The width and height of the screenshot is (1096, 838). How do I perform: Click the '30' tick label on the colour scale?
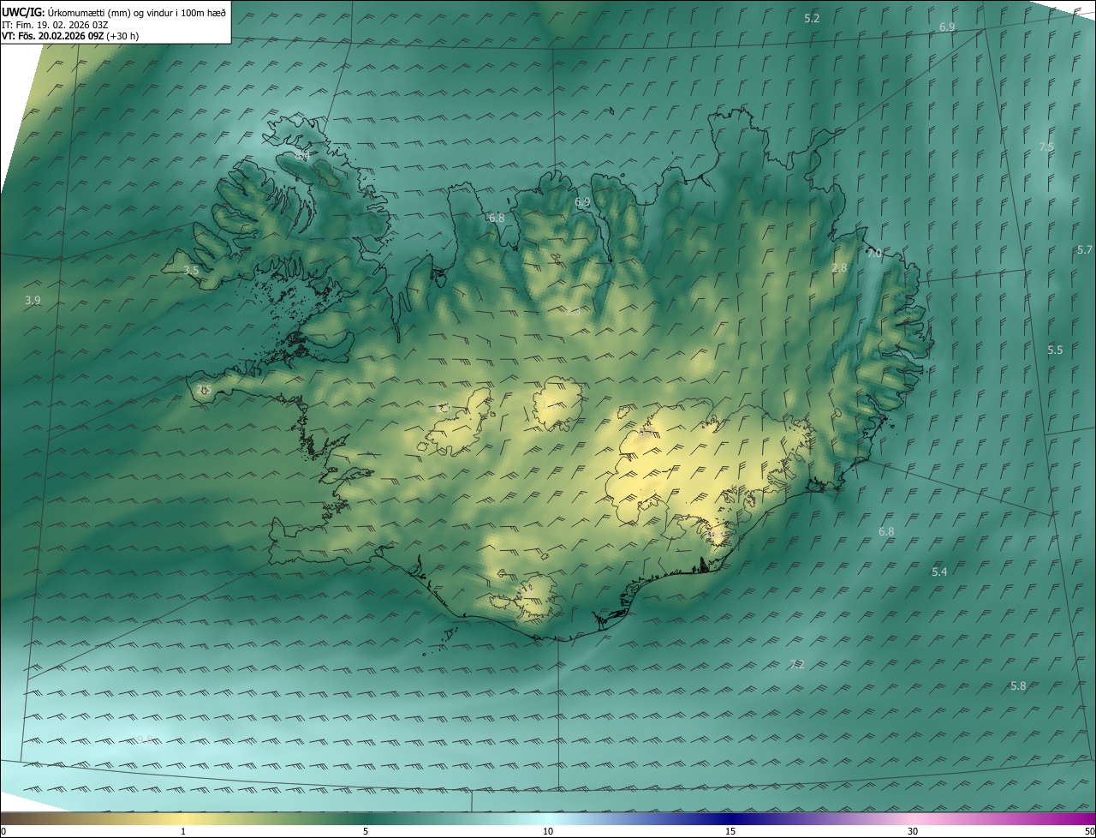913,831
